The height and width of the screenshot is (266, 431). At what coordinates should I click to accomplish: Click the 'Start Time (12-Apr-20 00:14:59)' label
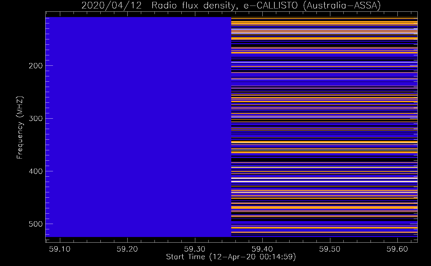pyautogui.click(x=231, y=257)
